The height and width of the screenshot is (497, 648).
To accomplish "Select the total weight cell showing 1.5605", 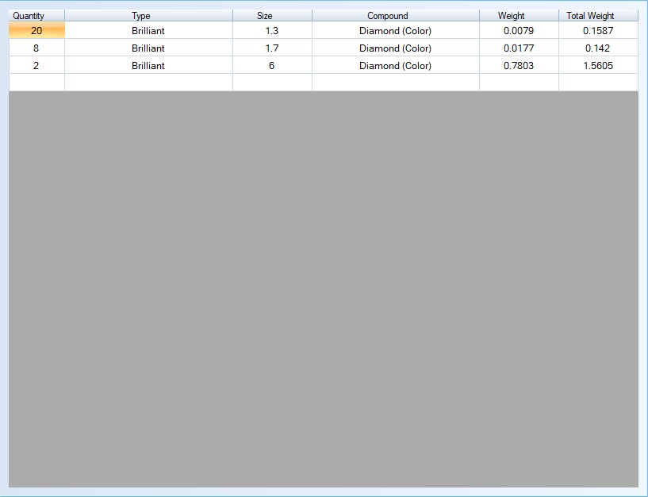I will point(598,66).
